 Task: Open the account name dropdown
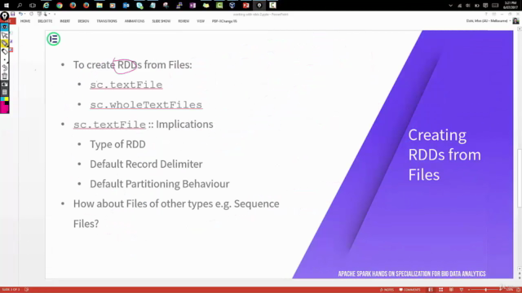click(x=489, y=20)
